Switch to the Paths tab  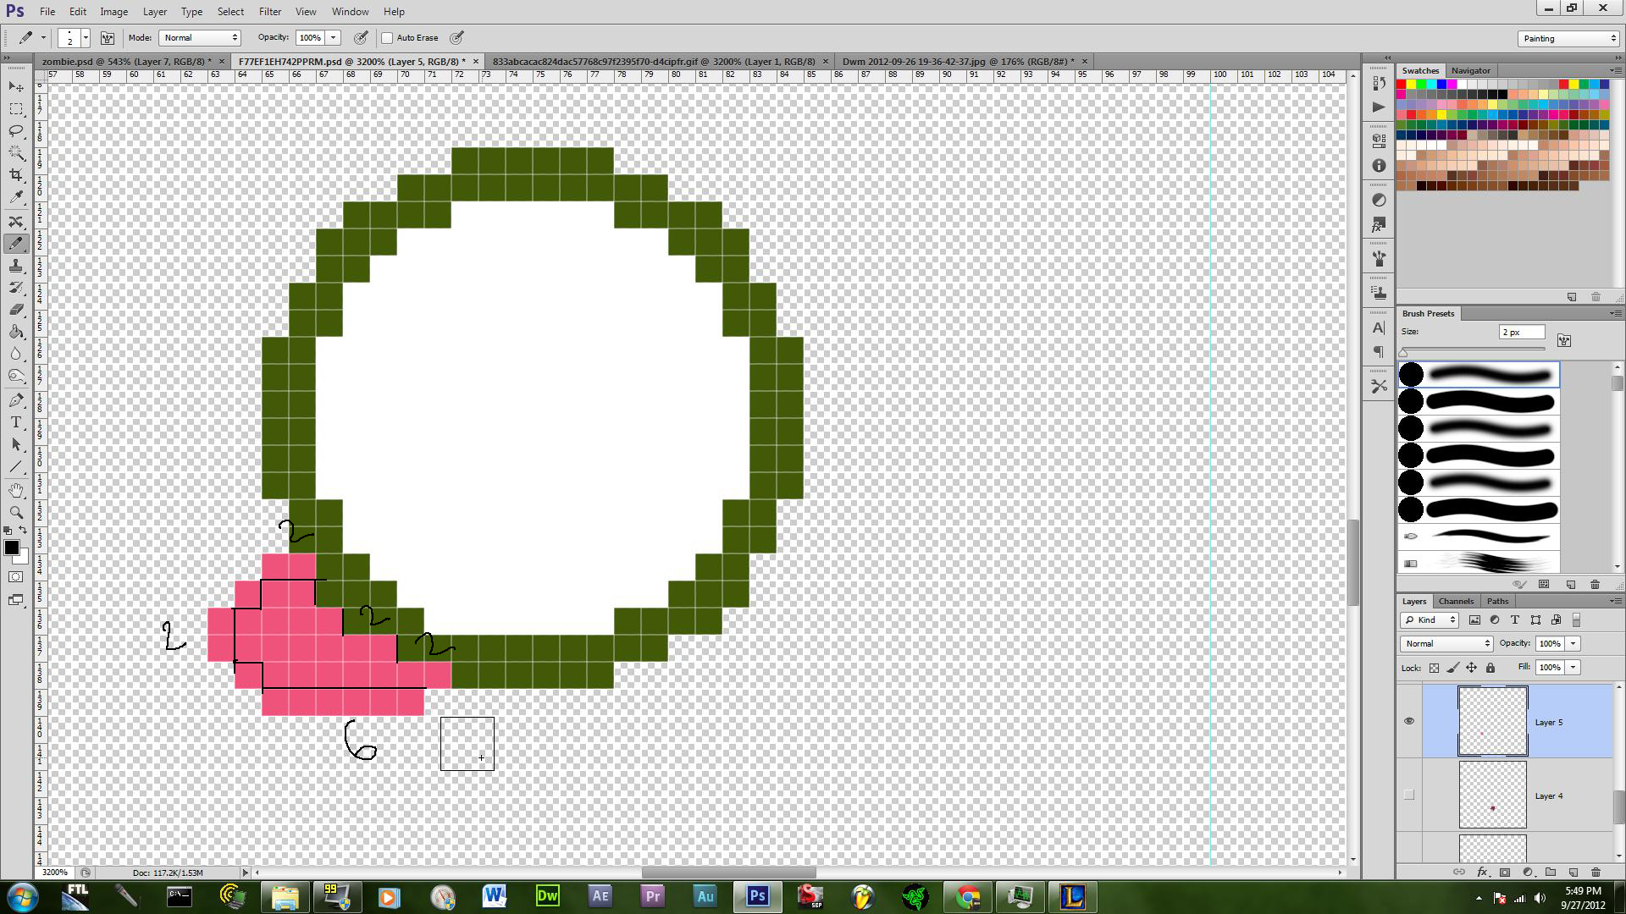click(1497, 601)
